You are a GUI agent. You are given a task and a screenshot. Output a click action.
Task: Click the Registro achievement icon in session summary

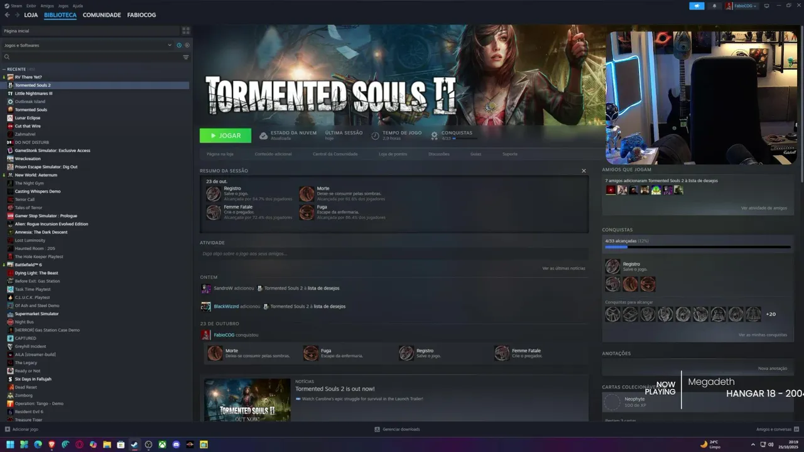click(214, 193)
